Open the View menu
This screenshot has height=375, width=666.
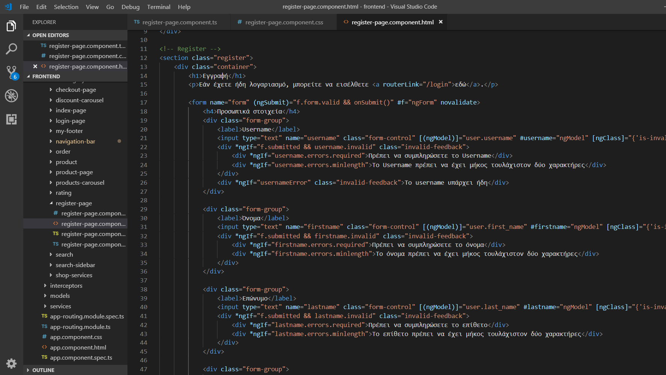pos(92,7)
